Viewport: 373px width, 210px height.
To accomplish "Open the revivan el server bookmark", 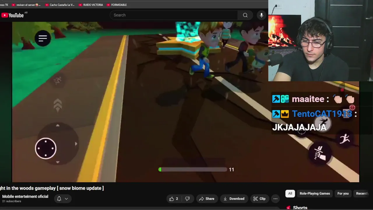I will tap(26, 5).
